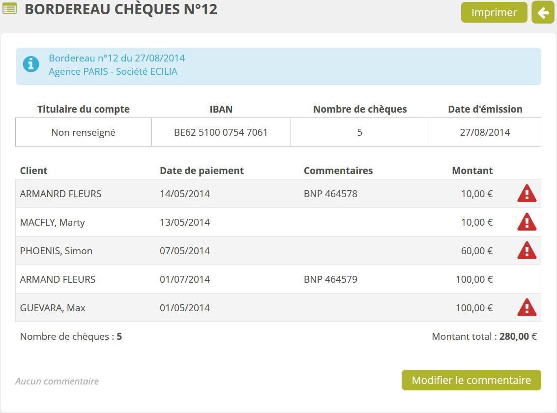Image resolution: width=557 pixels, height=413 pixels.
Task: Click the Commentaires column header
Action: [338, 171]
